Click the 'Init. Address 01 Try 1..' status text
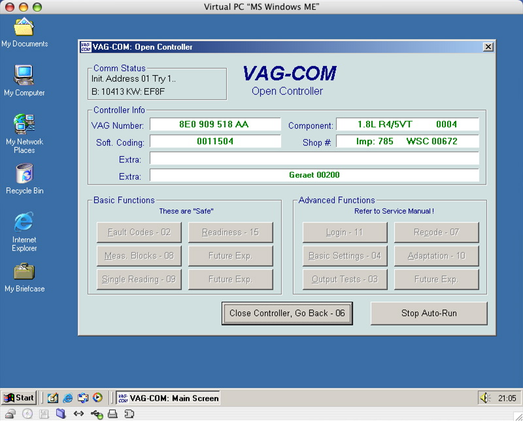The width and height of the screenshot is (523, 421). (133, 78)
